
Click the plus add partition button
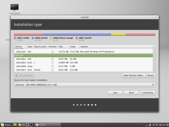pyautogui.click(x=17, y=75)
